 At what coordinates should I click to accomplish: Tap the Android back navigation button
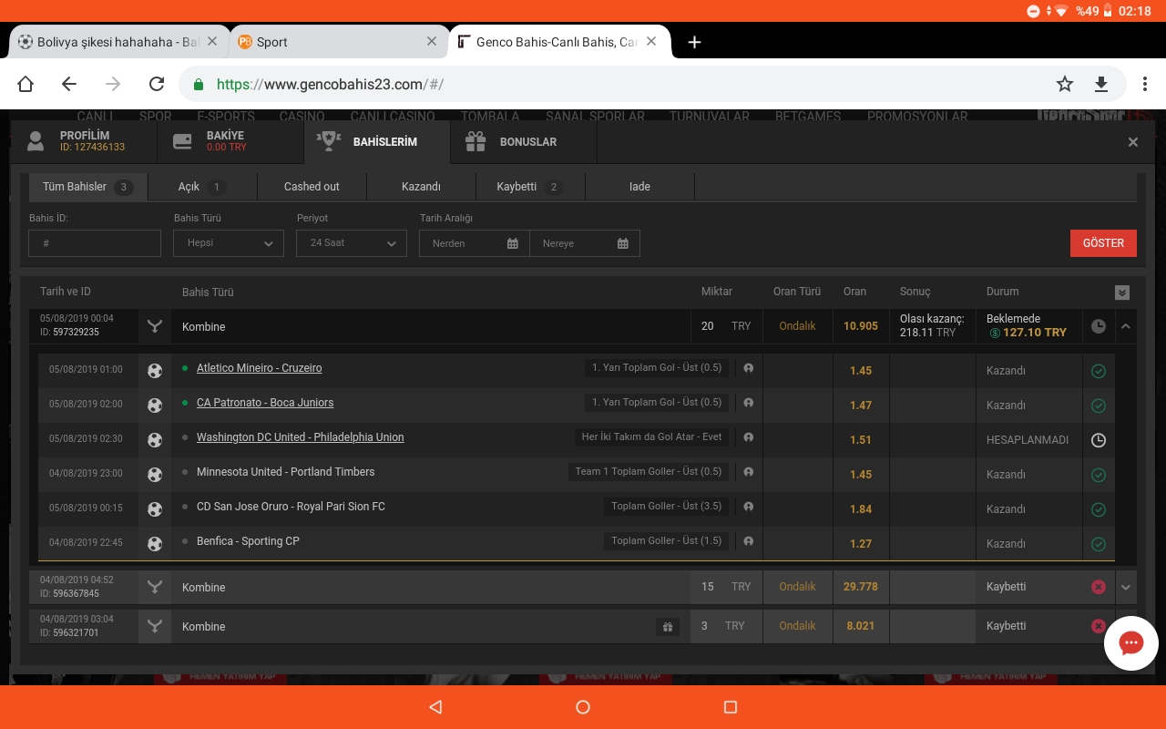[x=435, y=707]
